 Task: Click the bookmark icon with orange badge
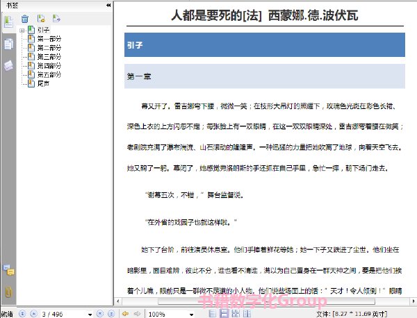coord(41,18)
